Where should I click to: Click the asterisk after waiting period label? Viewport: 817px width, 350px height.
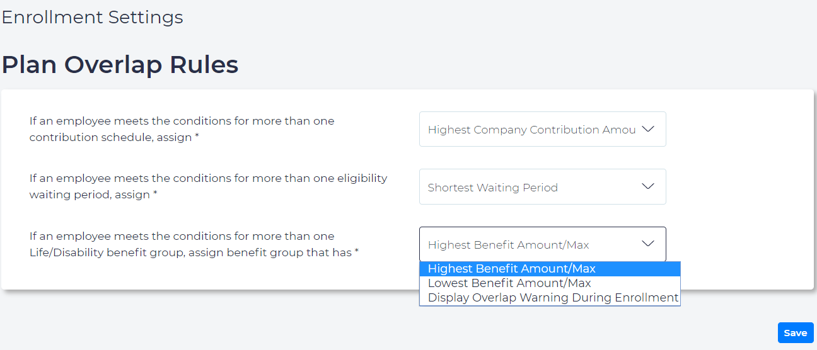point(155,195)
